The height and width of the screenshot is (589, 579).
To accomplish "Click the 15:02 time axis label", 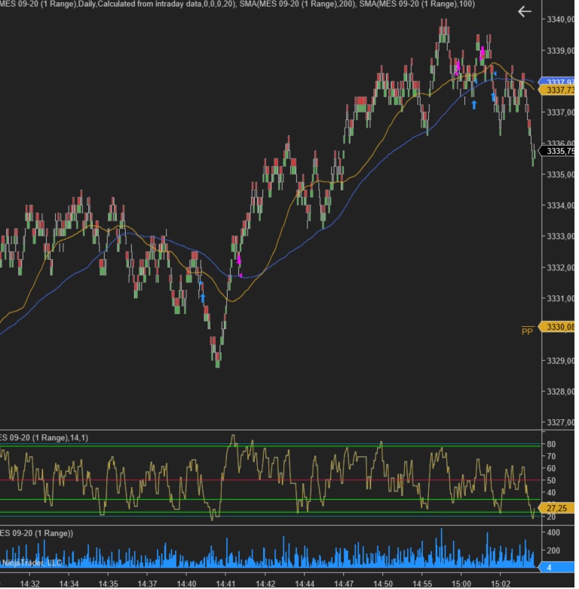I will (x=501, y=584).
